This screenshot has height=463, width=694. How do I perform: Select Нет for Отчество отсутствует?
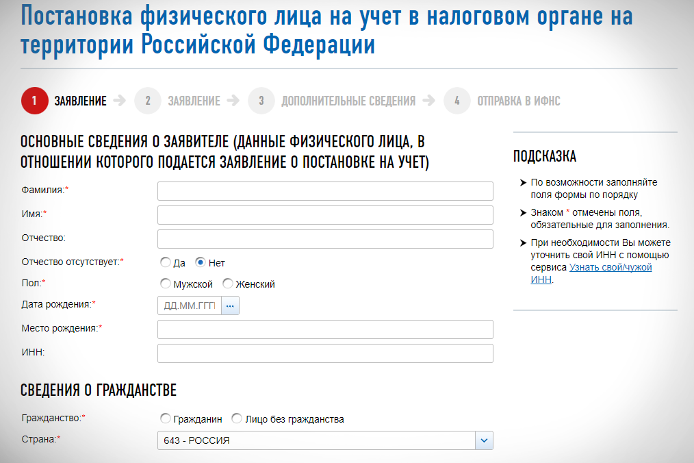click(x=201, y=262)
